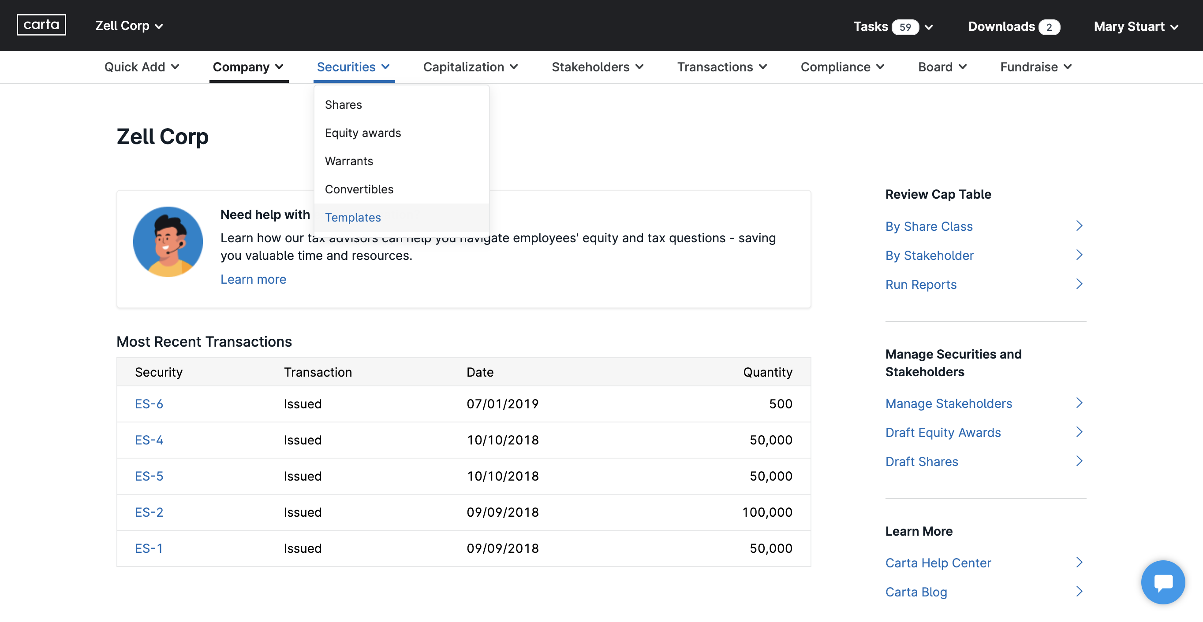Go to Draft Equity Awards
This screenshot has height=622, width=1203.
pos(943,432)
